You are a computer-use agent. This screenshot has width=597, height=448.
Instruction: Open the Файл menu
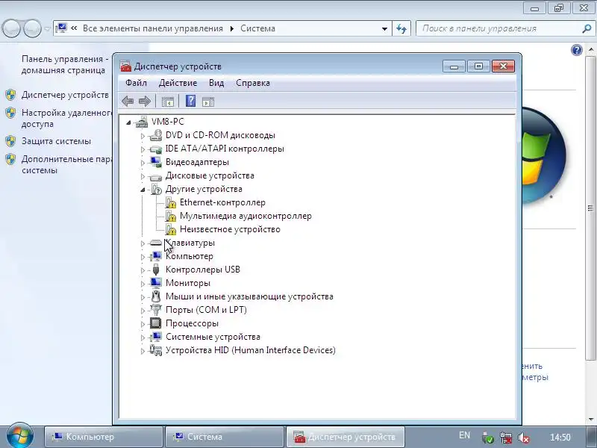136,83
